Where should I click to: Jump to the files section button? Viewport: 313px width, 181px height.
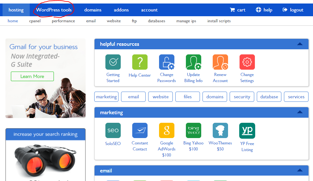[x=188, y=97]
